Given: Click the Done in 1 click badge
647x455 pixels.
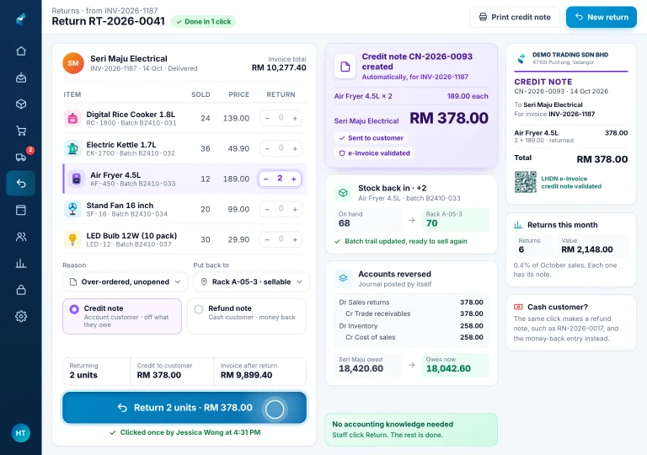Looking at the screenshot, I should pos(203,21).
